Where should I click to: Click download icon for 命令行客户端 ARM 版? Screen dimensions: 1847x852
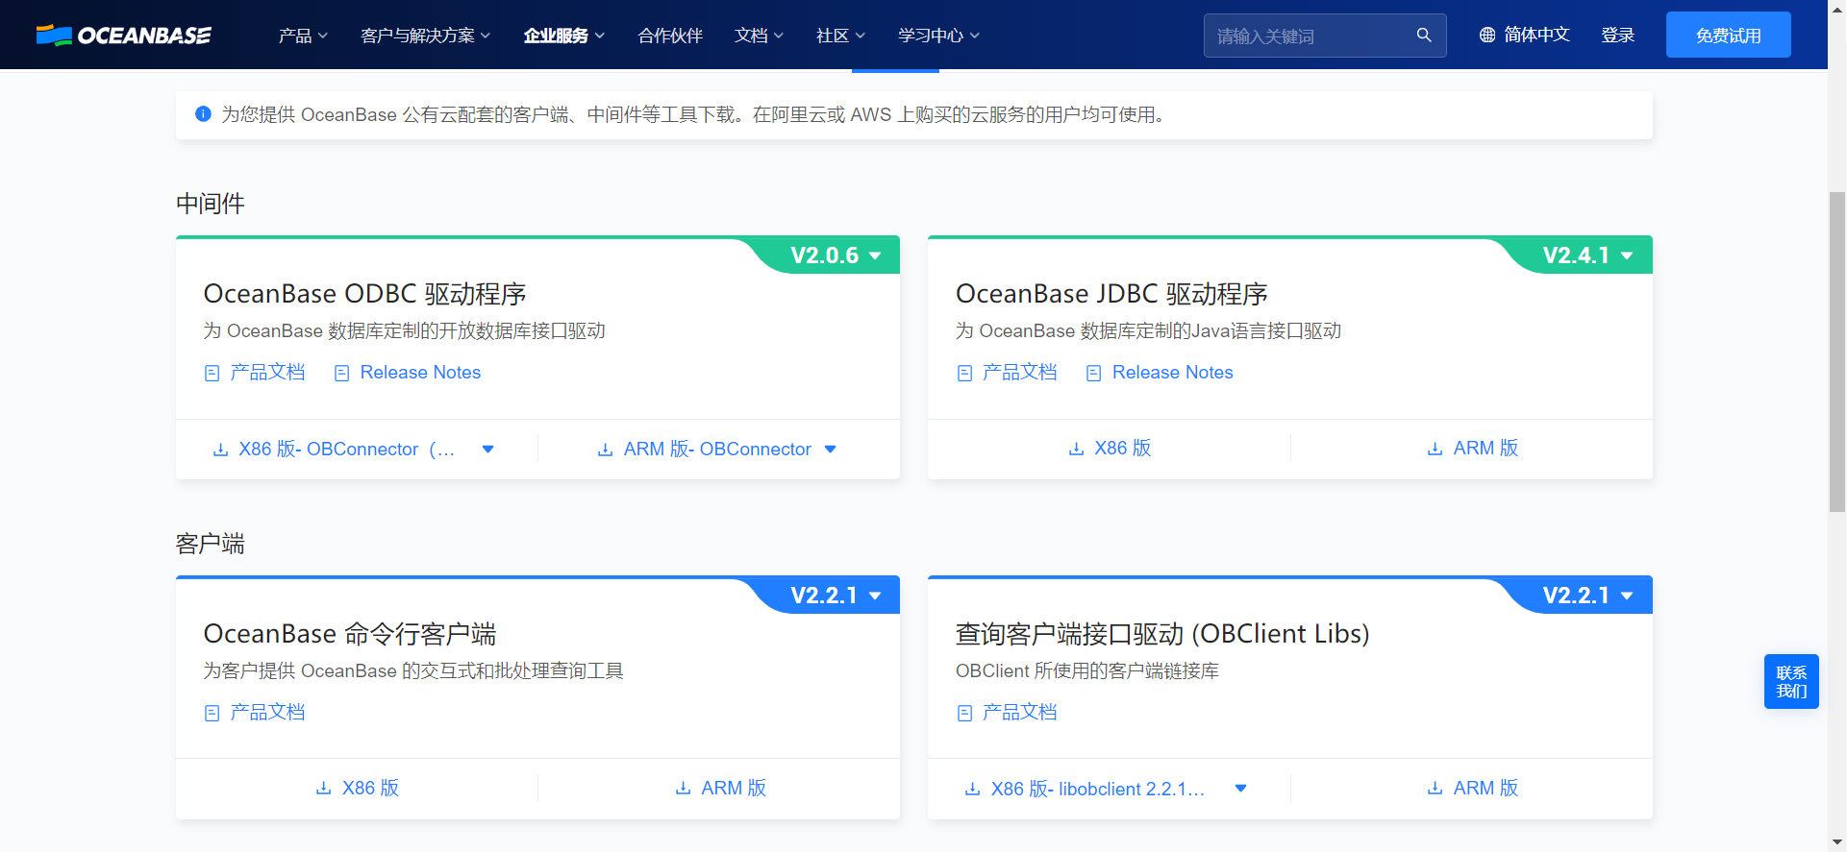(x=683, y=789)
